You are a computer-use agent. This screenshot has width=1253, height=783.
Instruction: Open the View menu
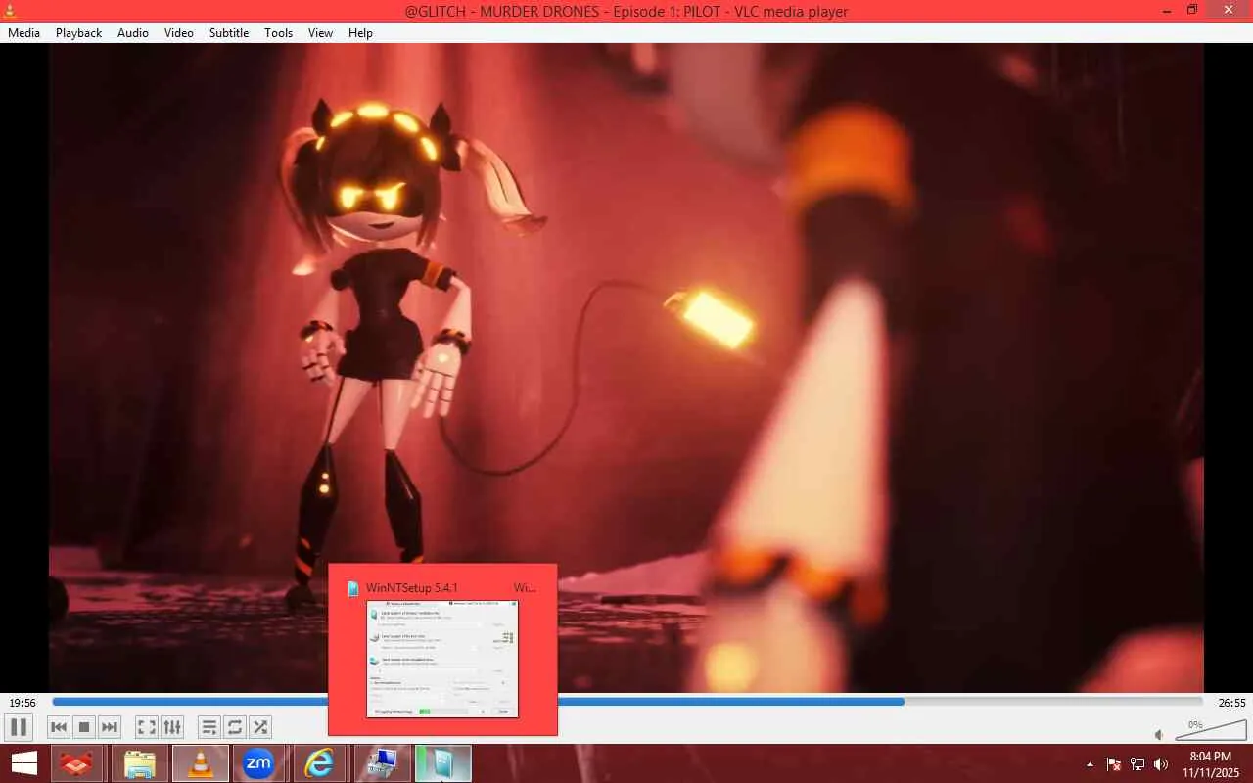click(x=320, y=33)
